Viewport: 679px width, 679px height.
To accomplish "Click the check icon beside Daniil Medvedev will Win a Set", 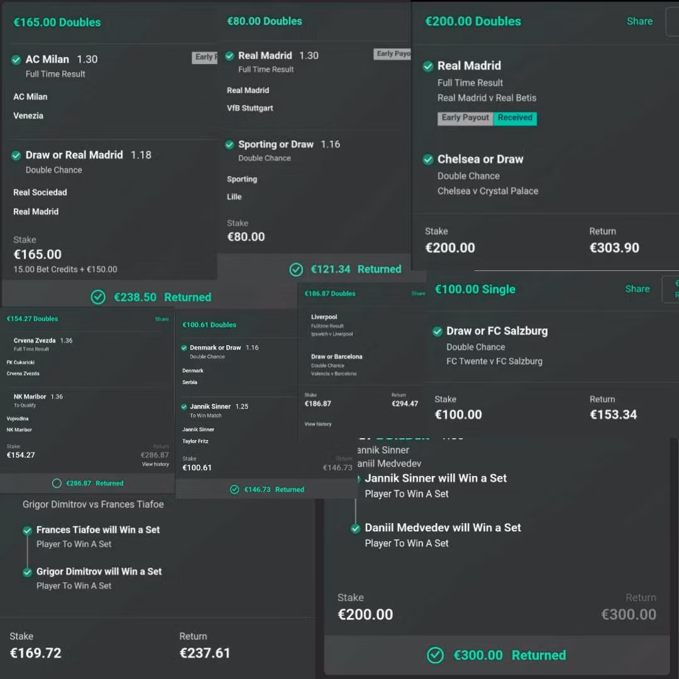I will coord(355,528).
